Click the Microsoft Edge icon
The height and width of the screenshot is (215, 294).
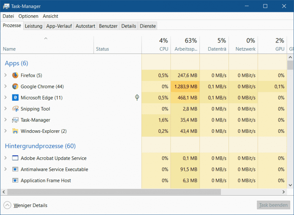coord(15,98)
